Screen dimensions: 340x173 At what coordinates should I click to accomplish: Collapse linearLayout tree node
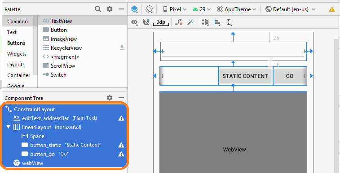8,127
